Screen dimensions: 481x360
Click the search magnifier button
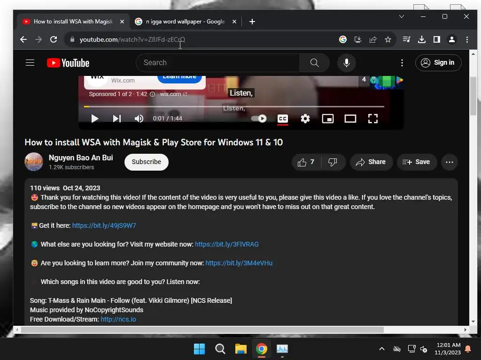tap(314, 63)
